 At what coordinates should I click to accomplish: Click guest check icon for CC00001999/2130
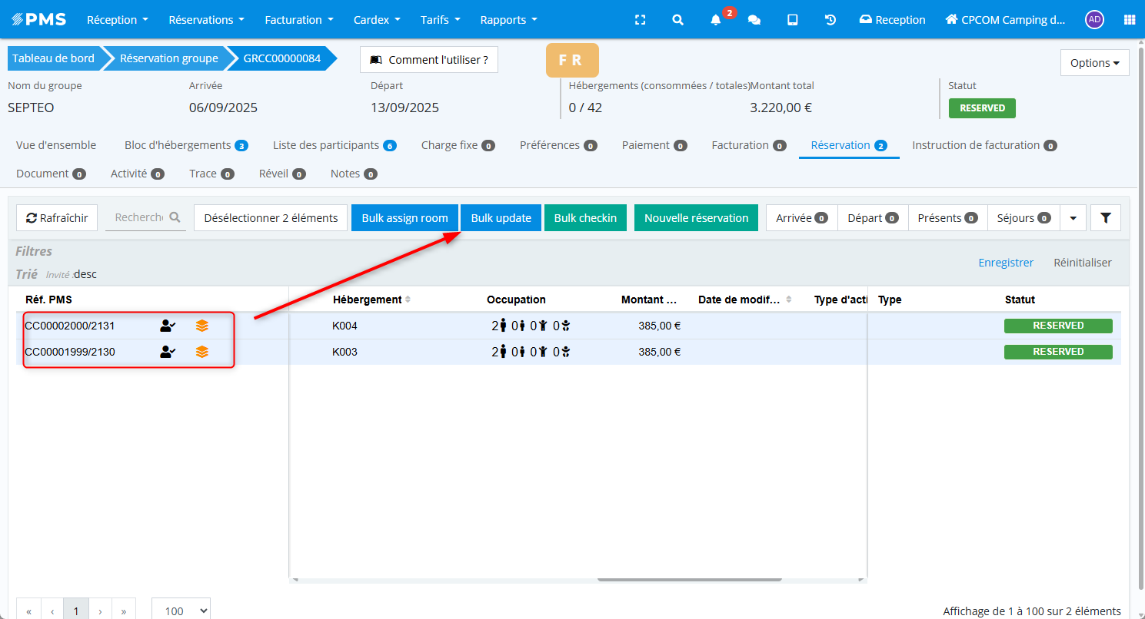(168, 352)
